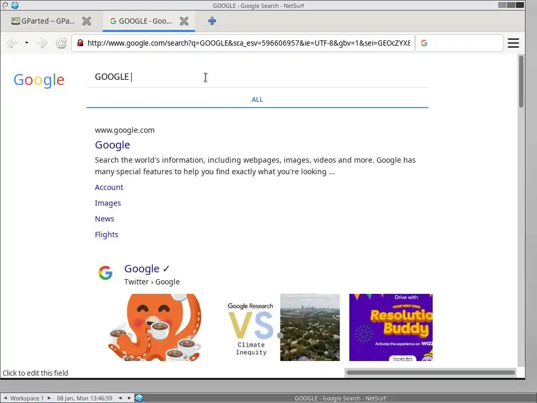
Task: Select the ALL results tab
Action: point(257,99)
